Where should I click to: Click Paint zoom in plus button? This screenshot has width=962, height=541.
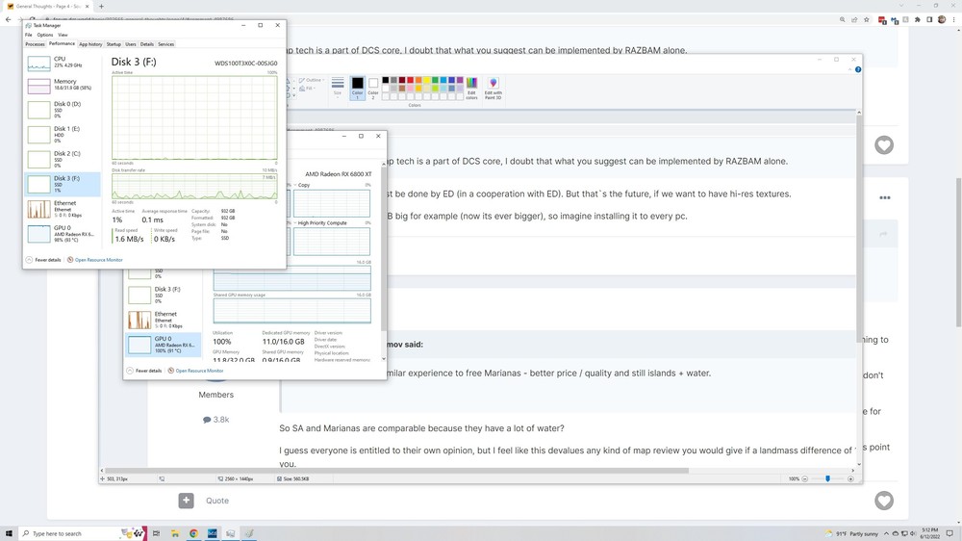[x=850, y=479]
